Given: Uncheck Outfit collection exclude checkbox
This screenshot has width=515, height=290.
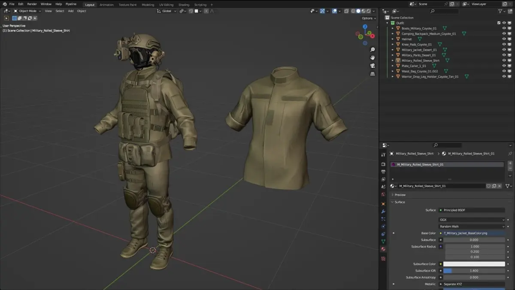Looking at the screenshot, I should point(499,23).
